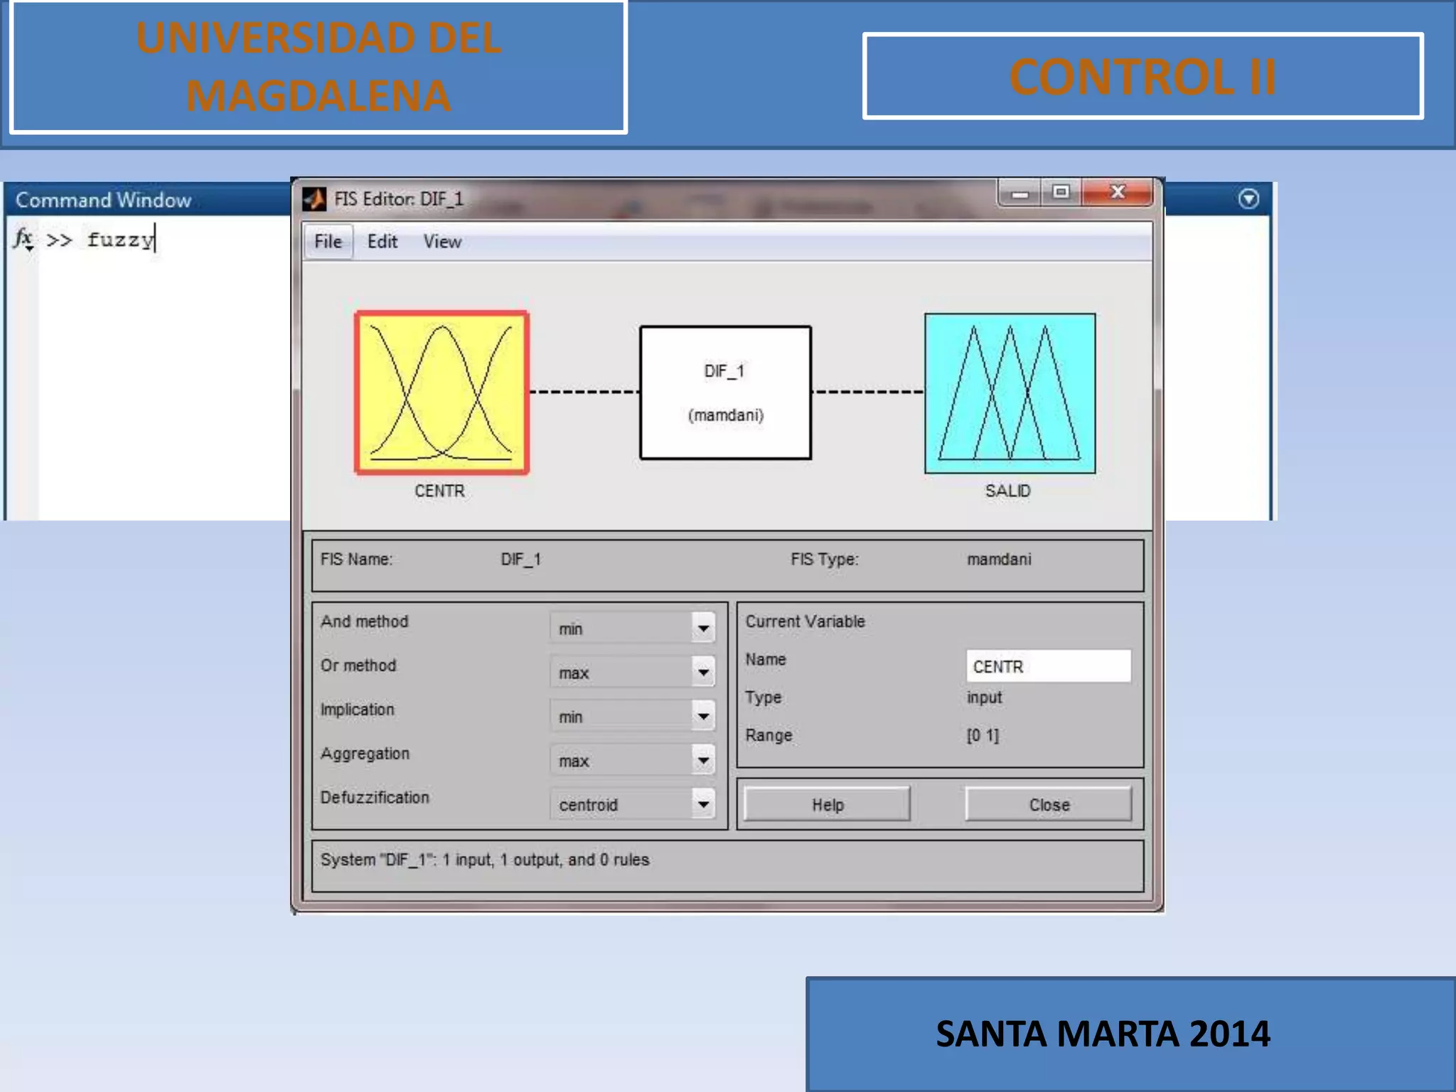This screenshot has width=1456, height=1092.
Task: Click the FIS Name value DIF_1
Action: (521, 560)
